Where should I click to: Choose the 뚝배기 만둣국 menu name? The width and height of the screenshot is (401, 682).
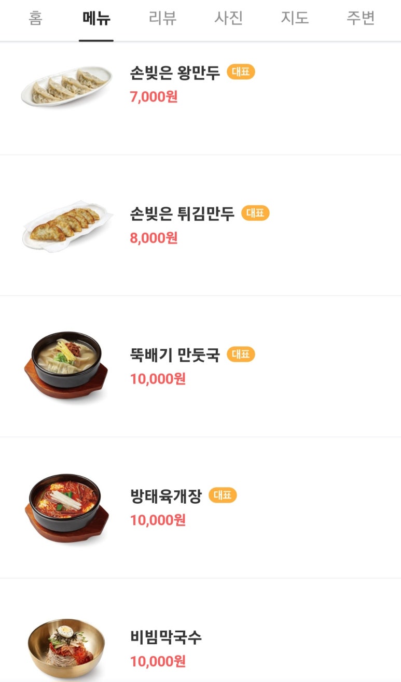click(175, 355)
